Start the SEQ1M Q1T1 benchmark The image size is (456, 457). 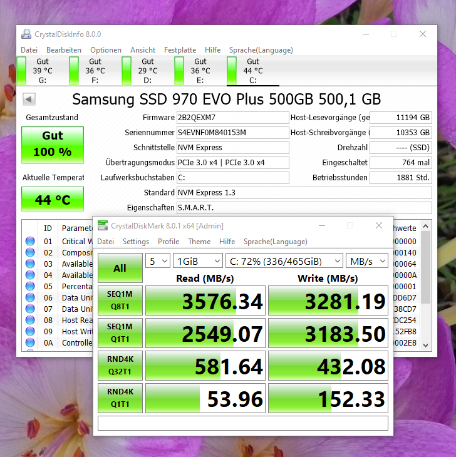(x=120, y=333)
